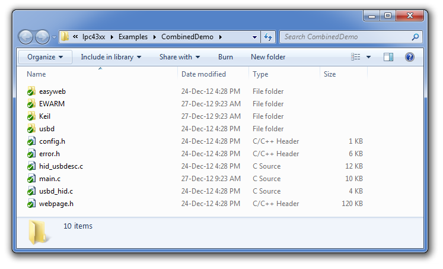This screenshot has height=269, width=443.
Task: Click the refresh button beside address bar
Action: pos(268,37)
